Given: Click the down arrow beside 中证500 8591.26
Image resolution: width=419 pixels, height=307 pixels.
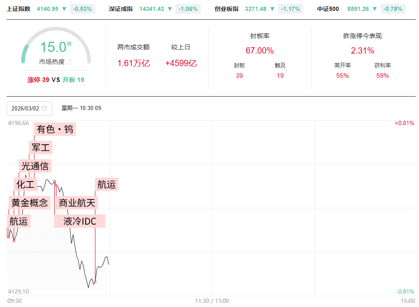Looking at the screenshot, I should [375, 9].
